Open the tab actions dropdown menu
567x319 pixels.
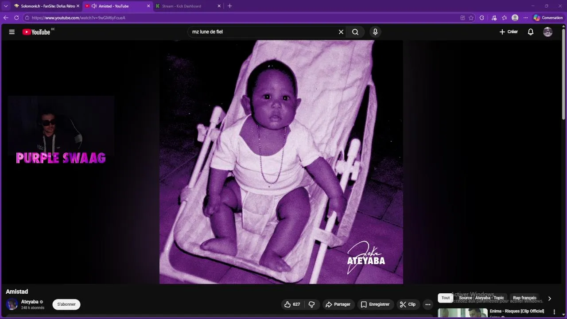point(6,6)
